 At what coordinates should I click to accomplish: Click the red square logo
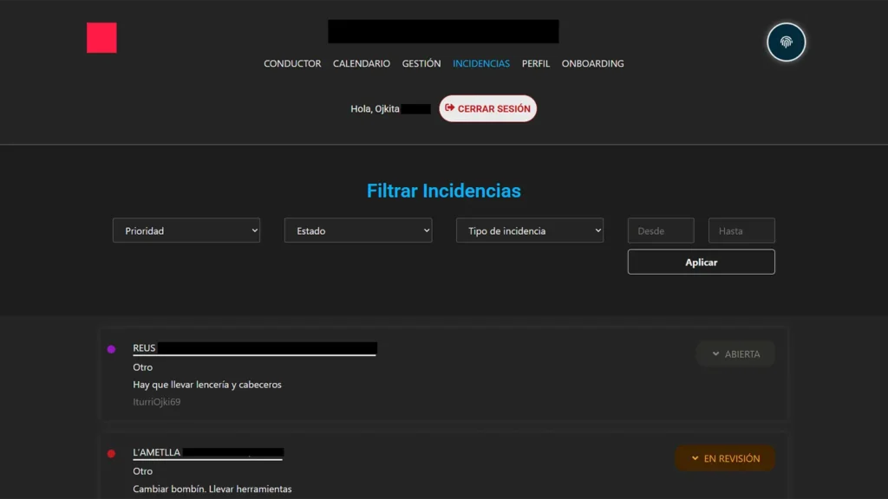[x=101, y=38]
